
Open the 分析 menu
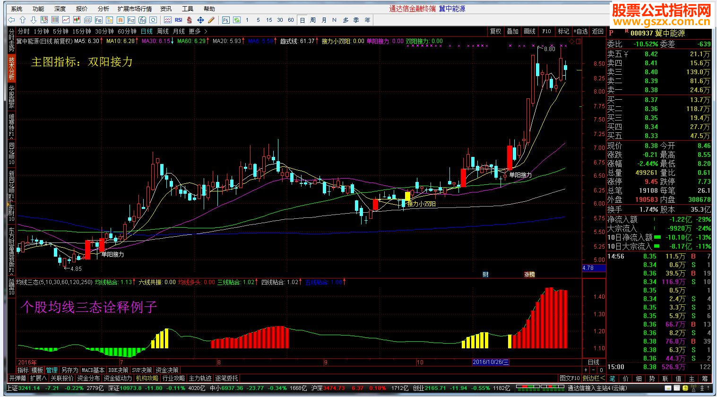tap(104, 9)
